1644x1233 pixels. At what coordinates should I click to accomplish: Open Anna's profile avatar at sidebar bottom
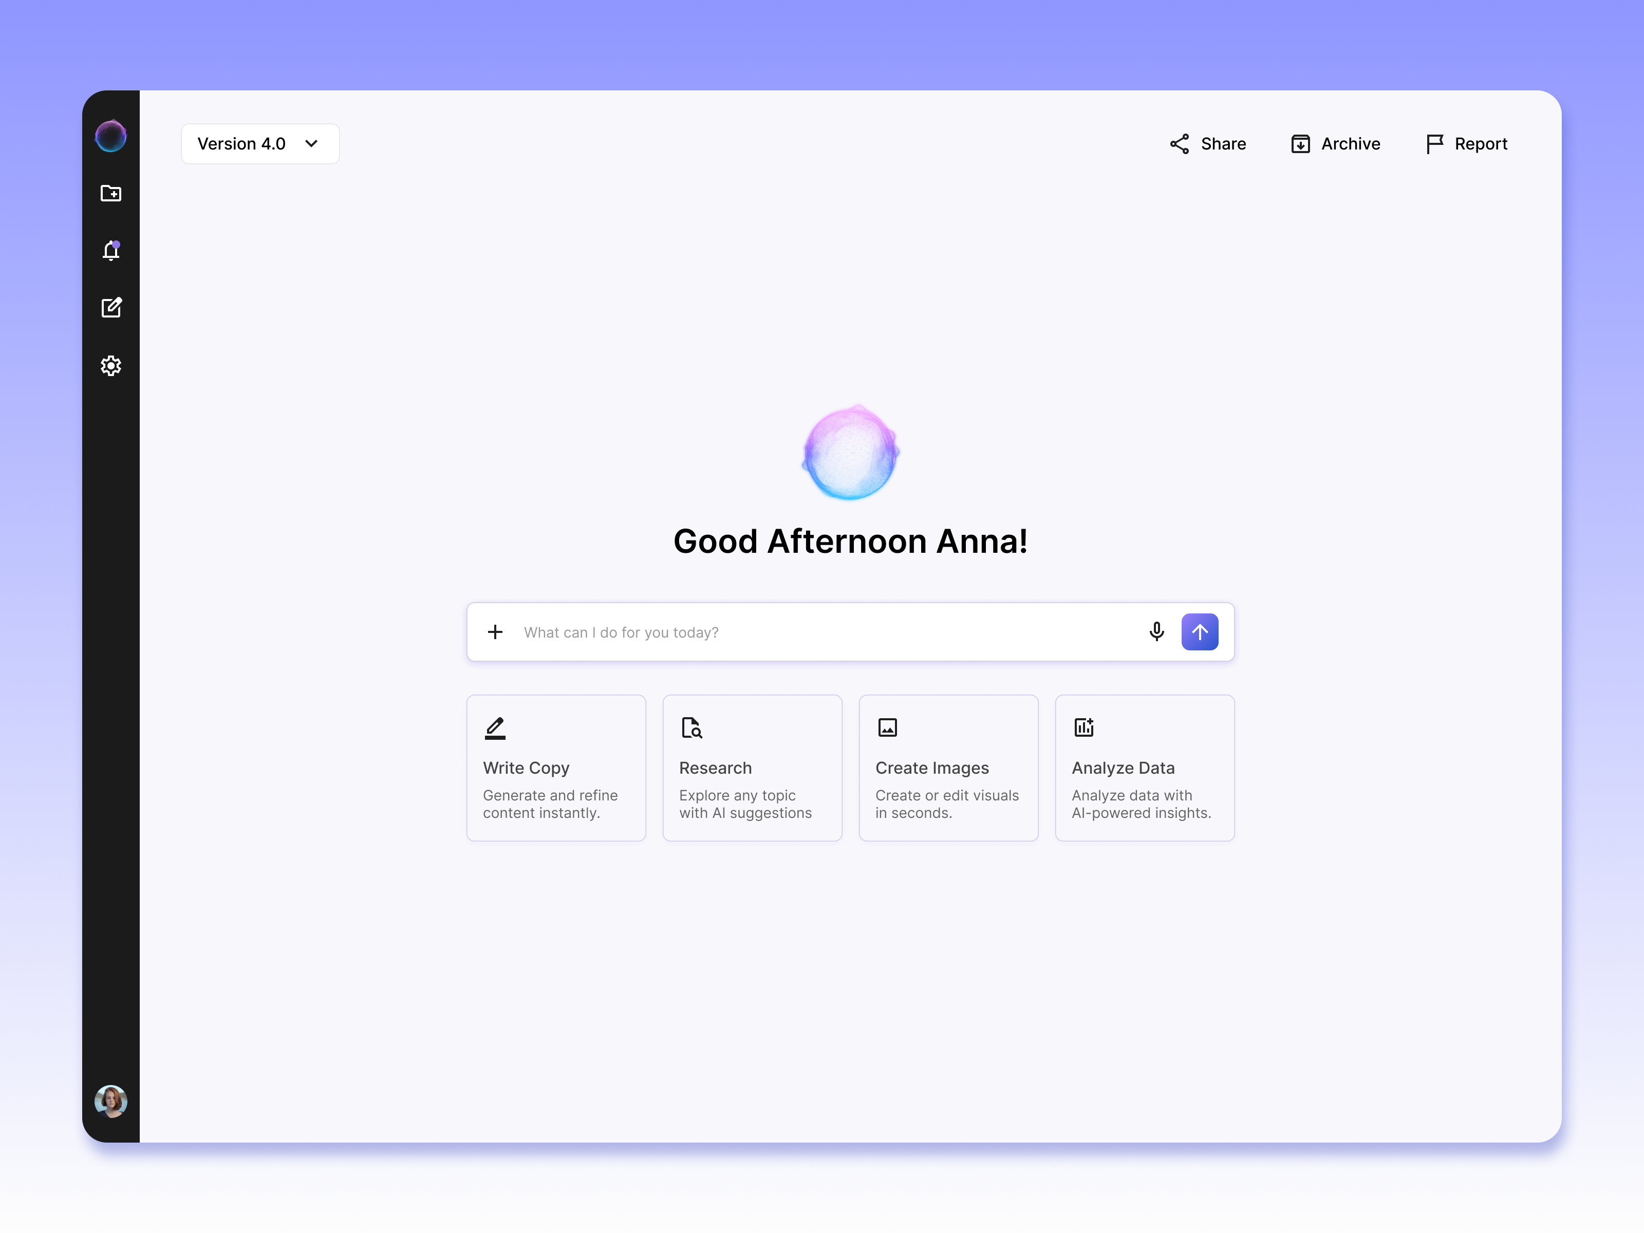[111, 1100]
